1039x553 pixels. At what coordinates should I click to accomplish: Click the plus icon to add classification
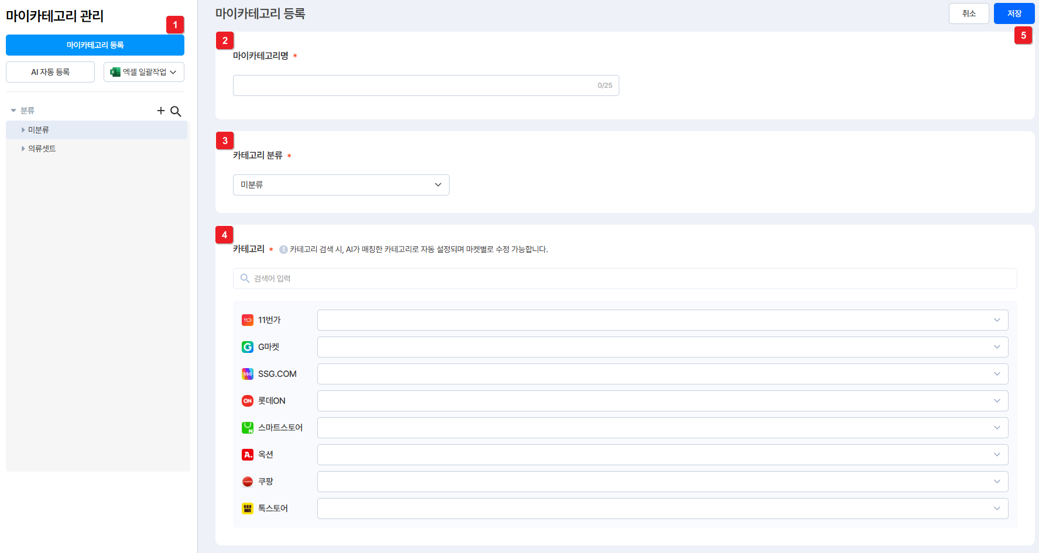tap(161, 111)
